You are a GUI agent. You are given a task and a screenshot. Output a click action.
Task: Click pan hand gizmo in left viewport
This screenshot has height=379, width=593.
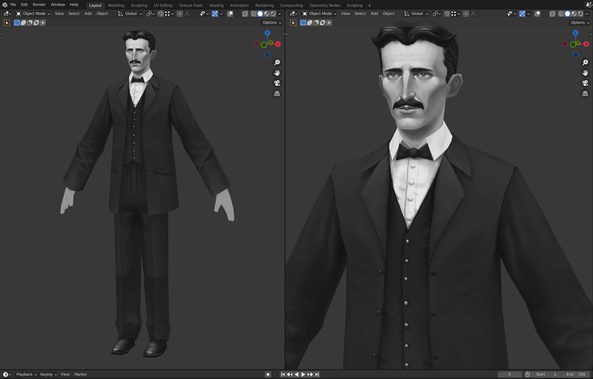pyautogui.click(x=277, y=73)
